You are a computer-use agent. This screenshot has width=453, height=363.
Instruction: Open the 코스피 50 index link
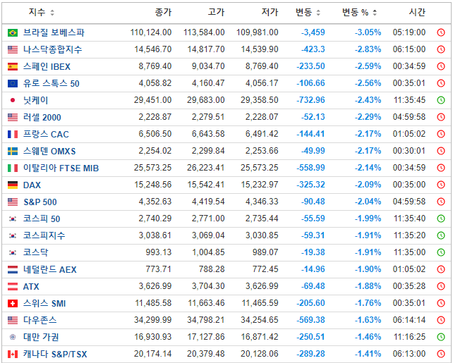(42, 219)
